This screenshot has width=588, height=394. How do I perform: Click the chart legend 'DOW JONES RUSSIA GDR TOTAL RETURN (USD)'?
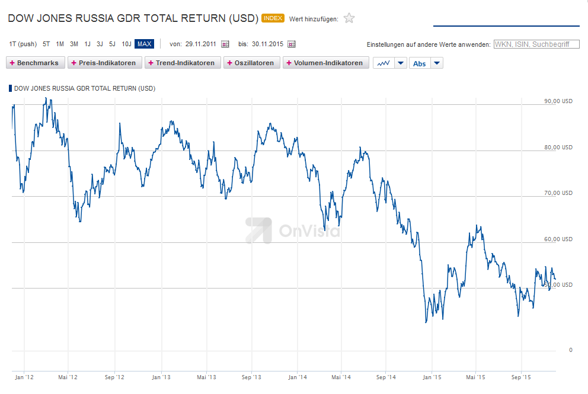coord(85,88)
